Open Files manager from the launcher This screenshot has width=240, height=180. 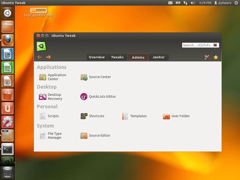coord(7,27)
